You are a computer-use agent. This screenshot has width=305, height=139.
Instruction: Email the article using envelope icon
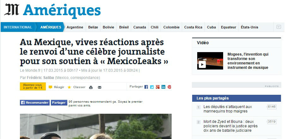(100, 88)
